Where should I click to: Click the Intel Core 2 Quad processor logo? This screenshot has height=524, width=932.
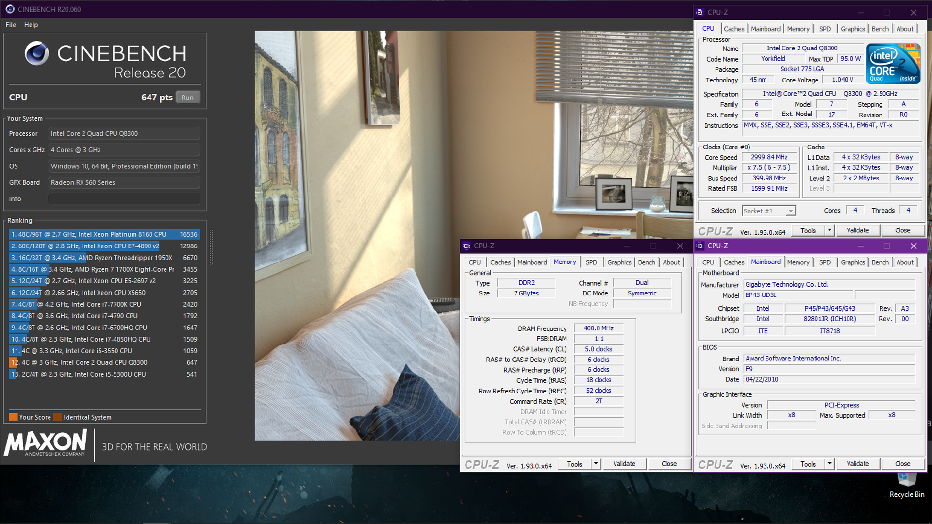pos(893,64)
